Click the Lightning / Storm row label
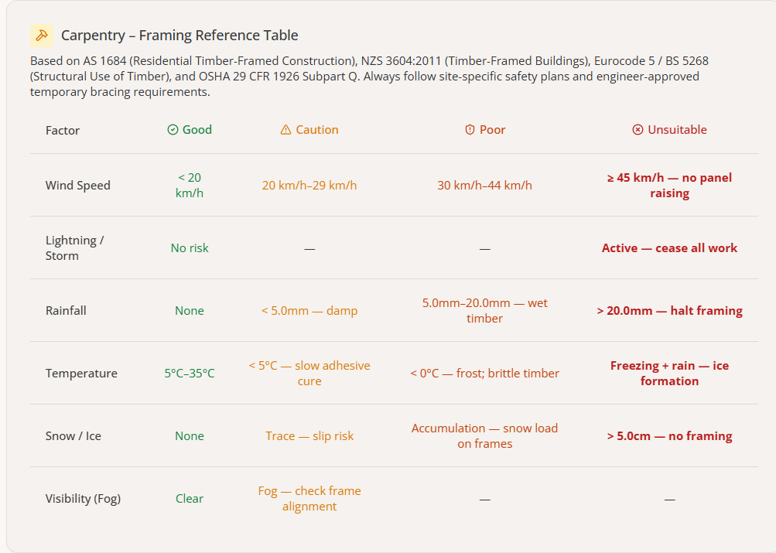Viewport: 776px width, 553px height. pos(75,247)
